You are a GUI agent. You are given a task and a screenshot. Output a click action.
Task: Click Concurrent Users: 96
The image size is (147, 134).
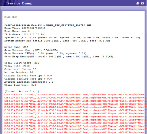point(20,69)
